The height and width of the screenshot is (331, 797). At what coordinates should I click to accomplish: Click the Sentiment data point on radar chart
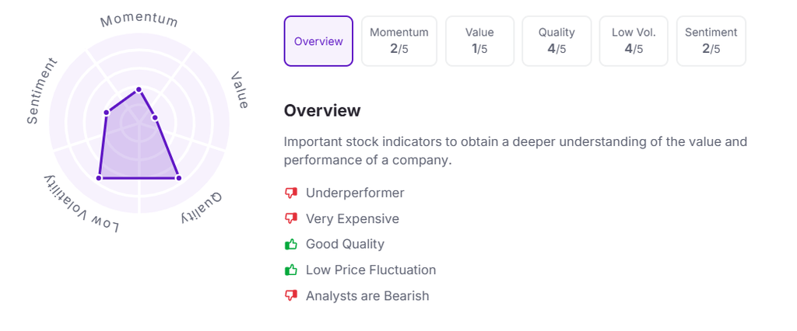[107, 113]
